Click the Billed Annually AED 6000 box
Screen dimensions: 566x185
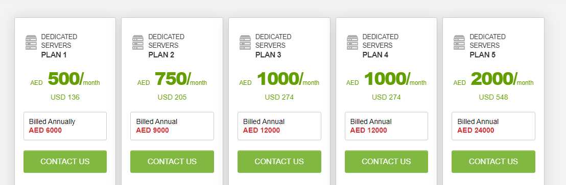click(x=65, y=126)
